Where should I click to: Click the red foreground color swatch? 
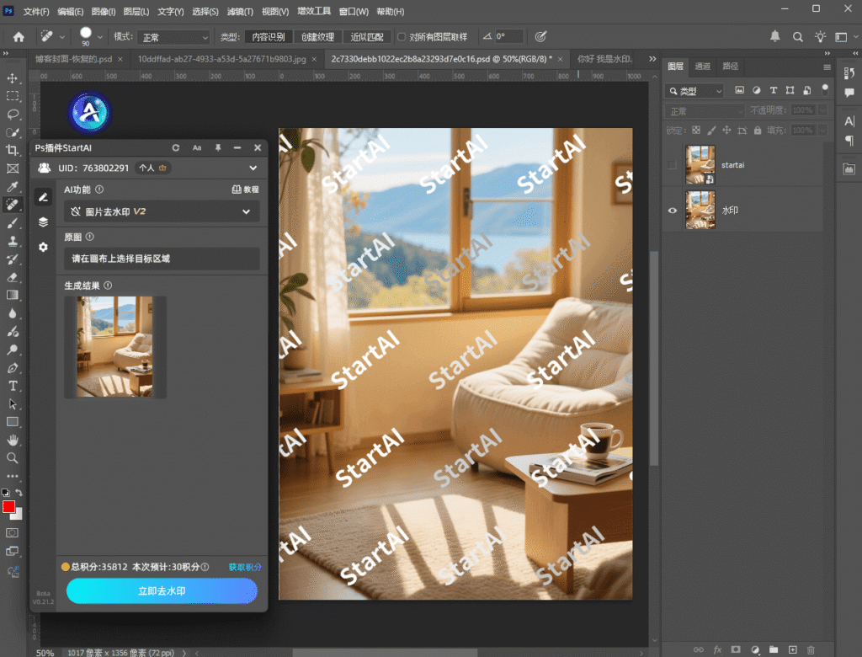click(9, 506)
